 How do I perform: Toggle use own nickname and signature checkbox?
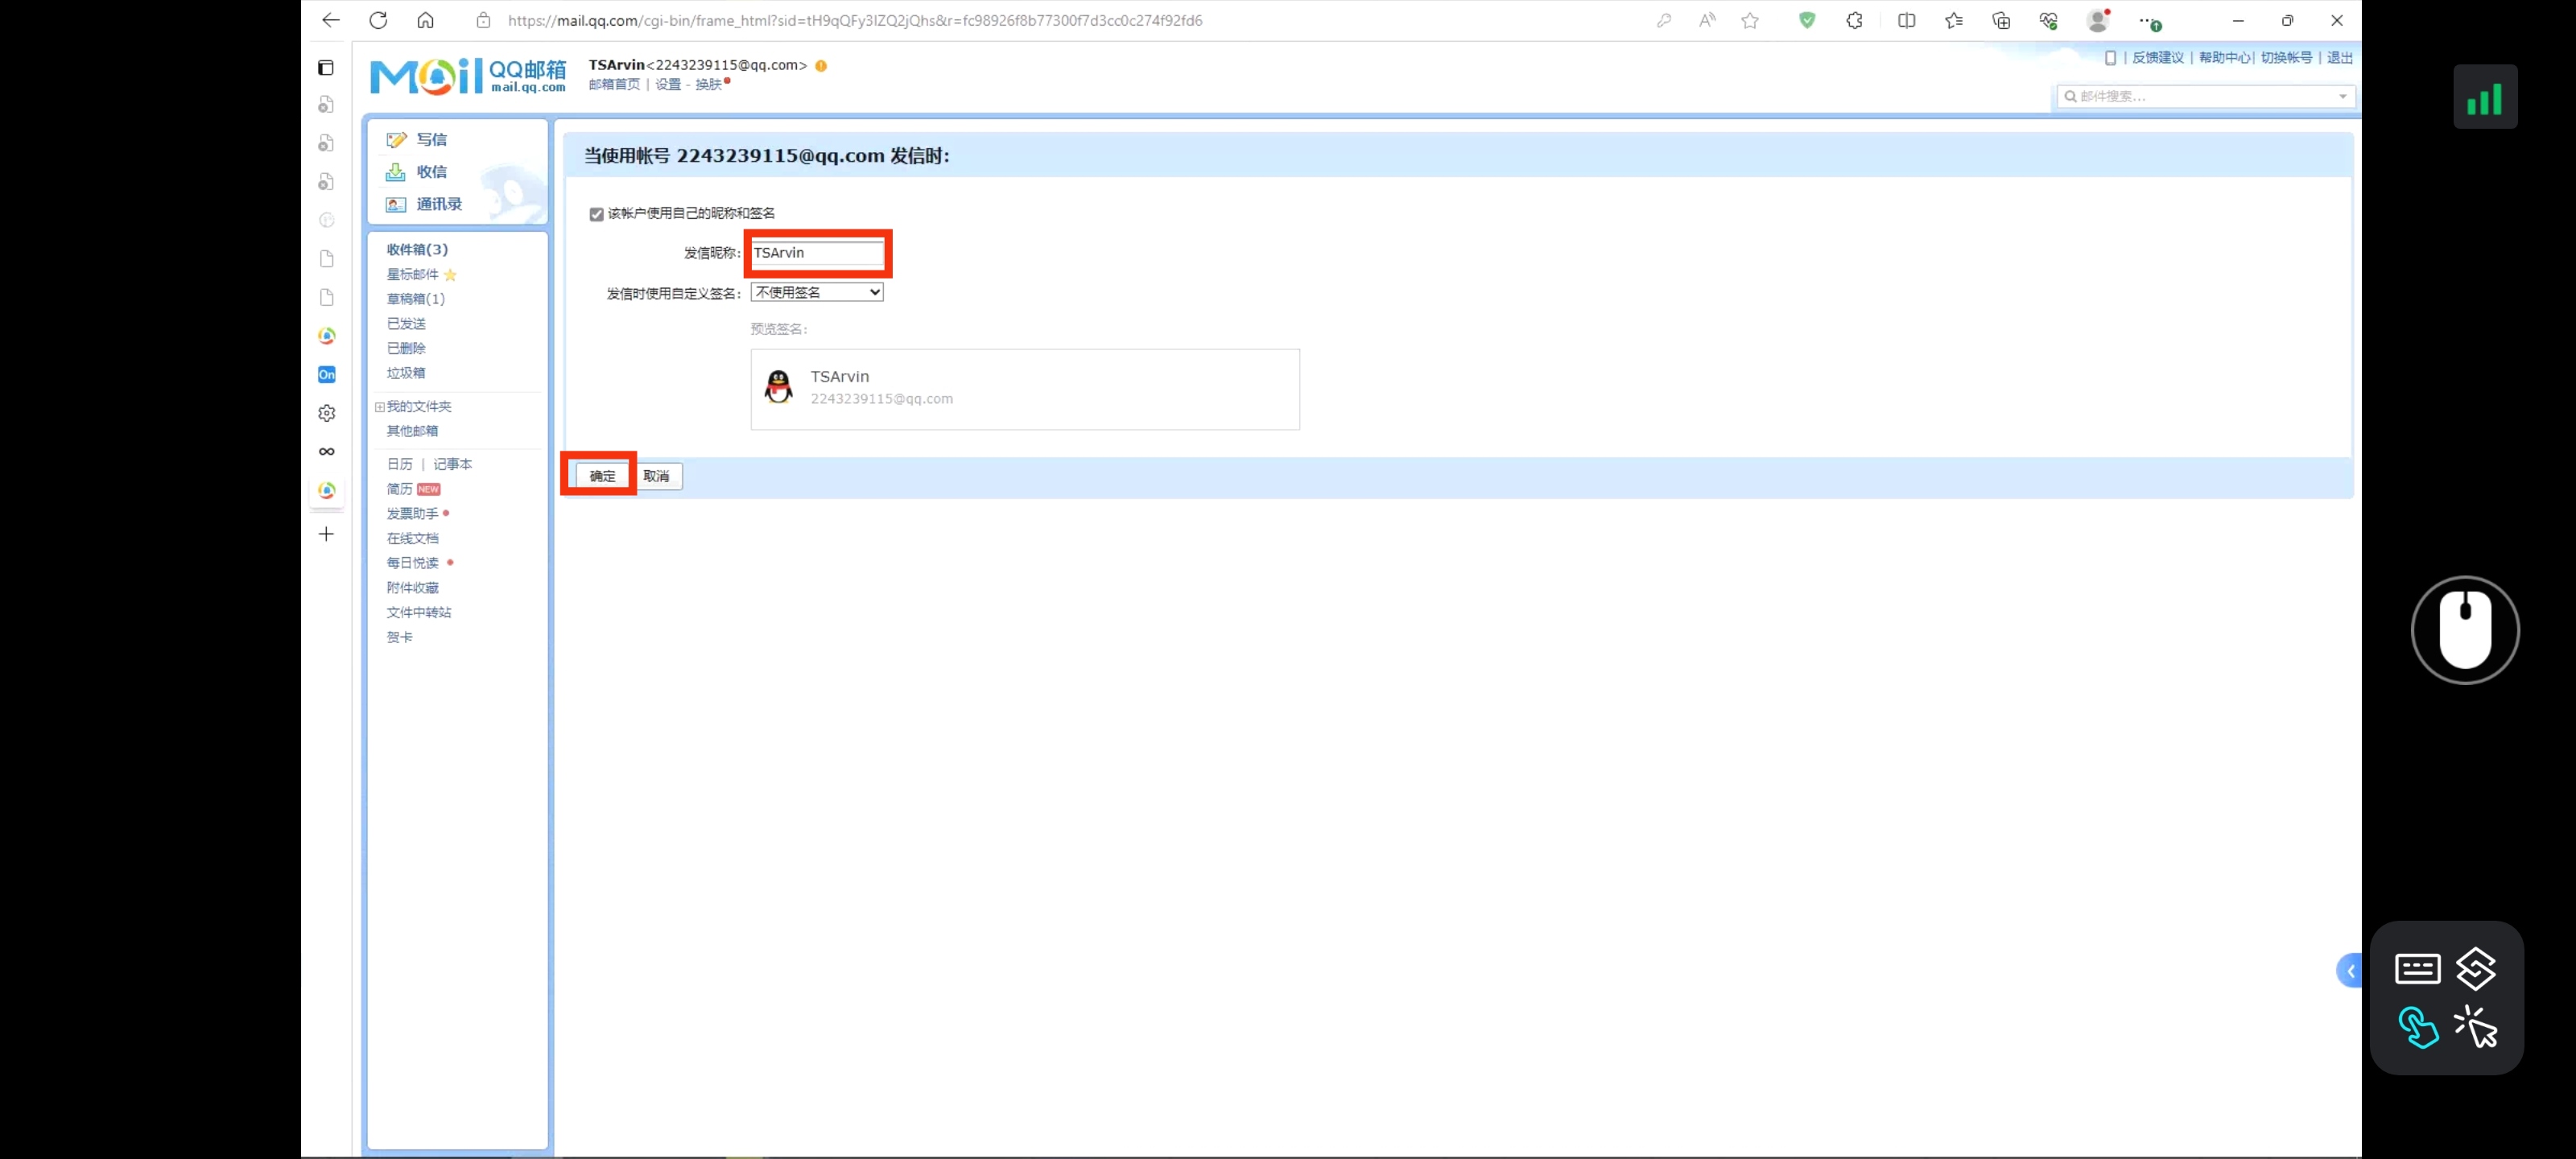pos(597,214)
